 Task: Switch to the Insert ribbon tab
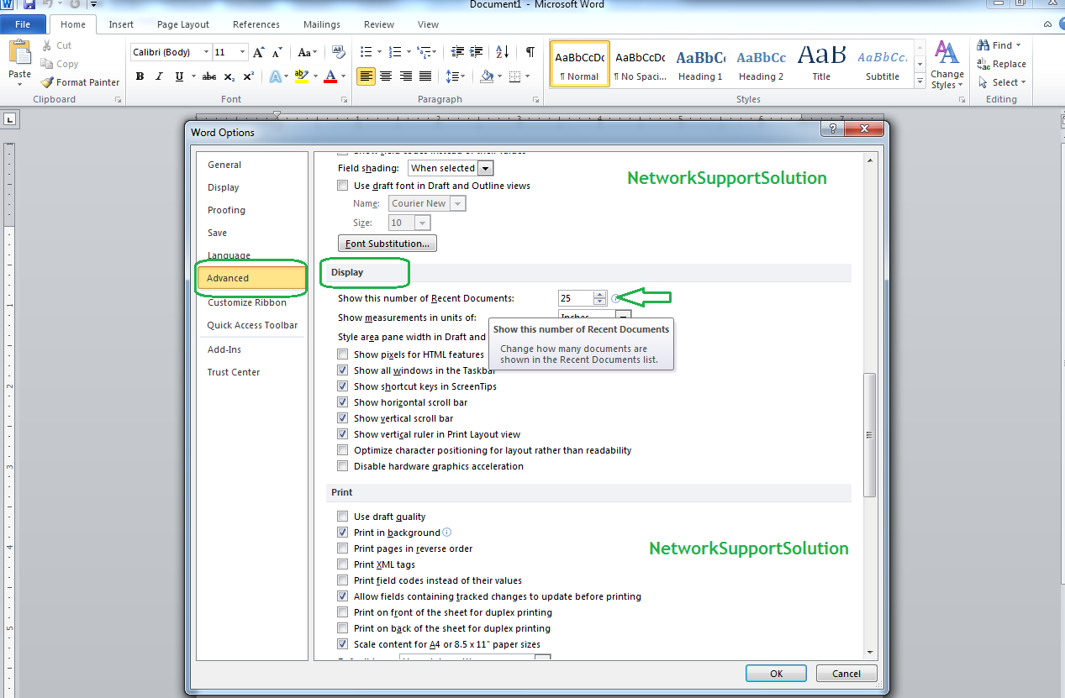121,24
